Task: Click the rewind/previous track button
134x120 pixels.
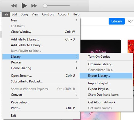Action: [14, 6]
